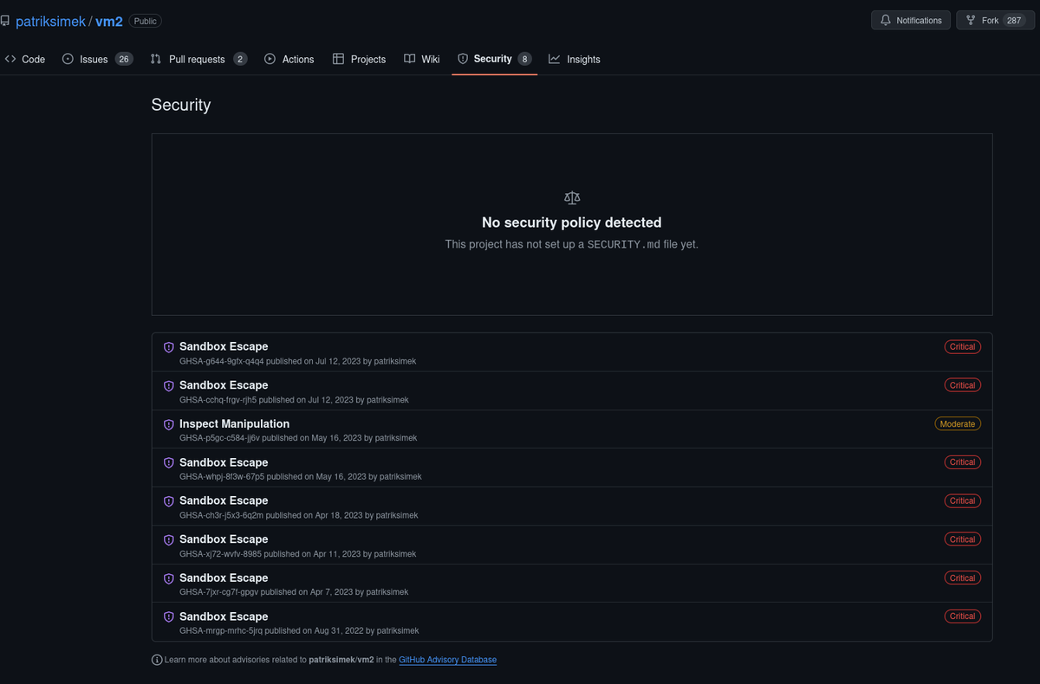The width and height of the screenshot is (1040, 684).
Task: Open the Insights tab
Action: coord(575,59)
